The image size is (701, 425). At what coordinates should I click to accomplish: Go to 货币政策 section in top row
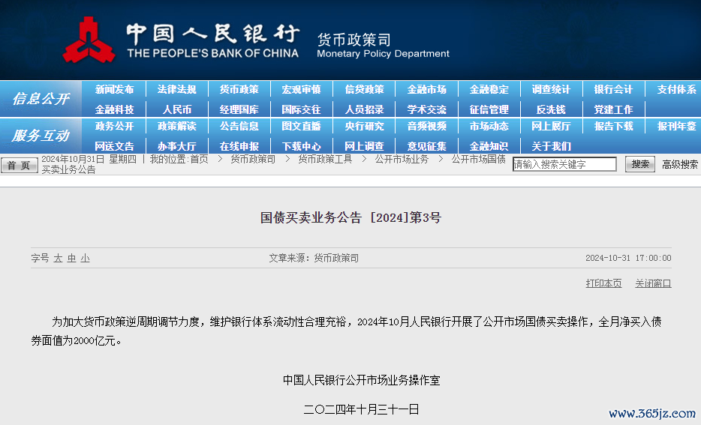point(239,90)
